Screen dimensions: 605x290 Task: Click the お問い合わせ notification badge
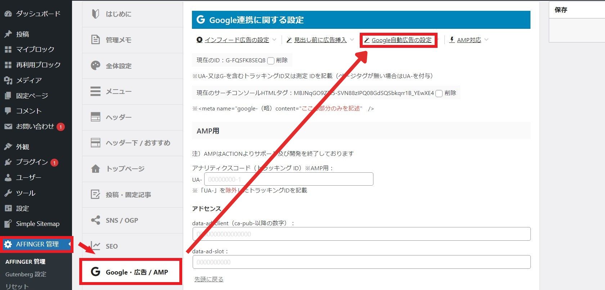pos(61,127)
